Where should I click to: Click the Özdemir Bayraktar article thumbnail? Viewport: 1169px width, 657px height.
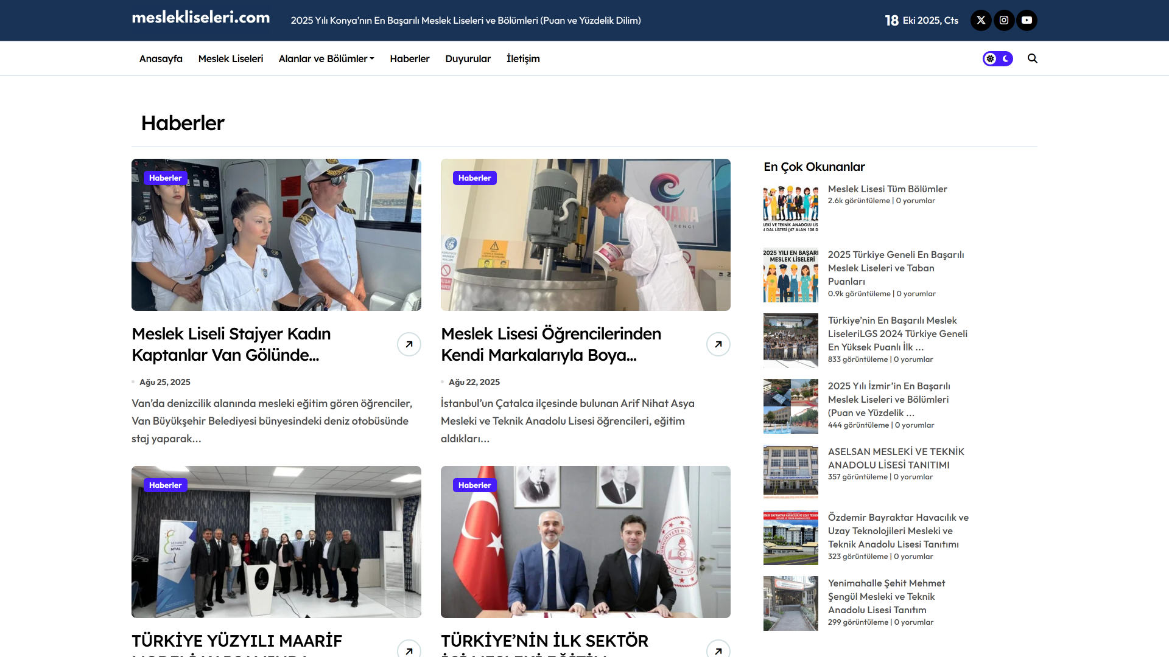[x=790, y=538]
